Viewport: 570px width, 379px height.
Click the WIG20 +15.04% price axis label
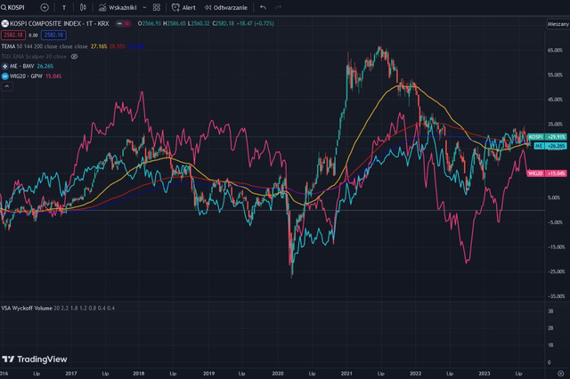coord(547,173)
